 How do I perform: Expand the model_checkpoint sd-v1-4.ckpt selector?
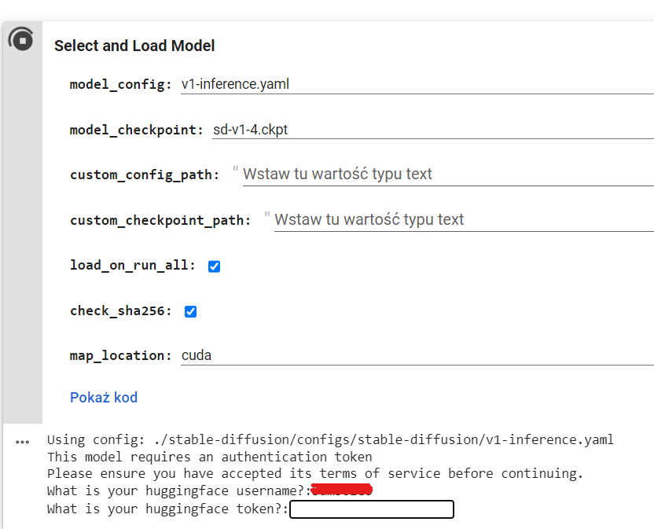(433, 130)
